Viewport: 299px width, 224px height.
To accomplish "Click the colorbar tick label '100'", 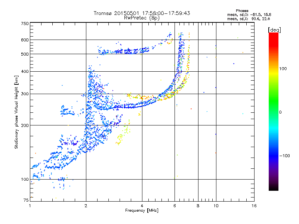I will [x=283, y=69].
